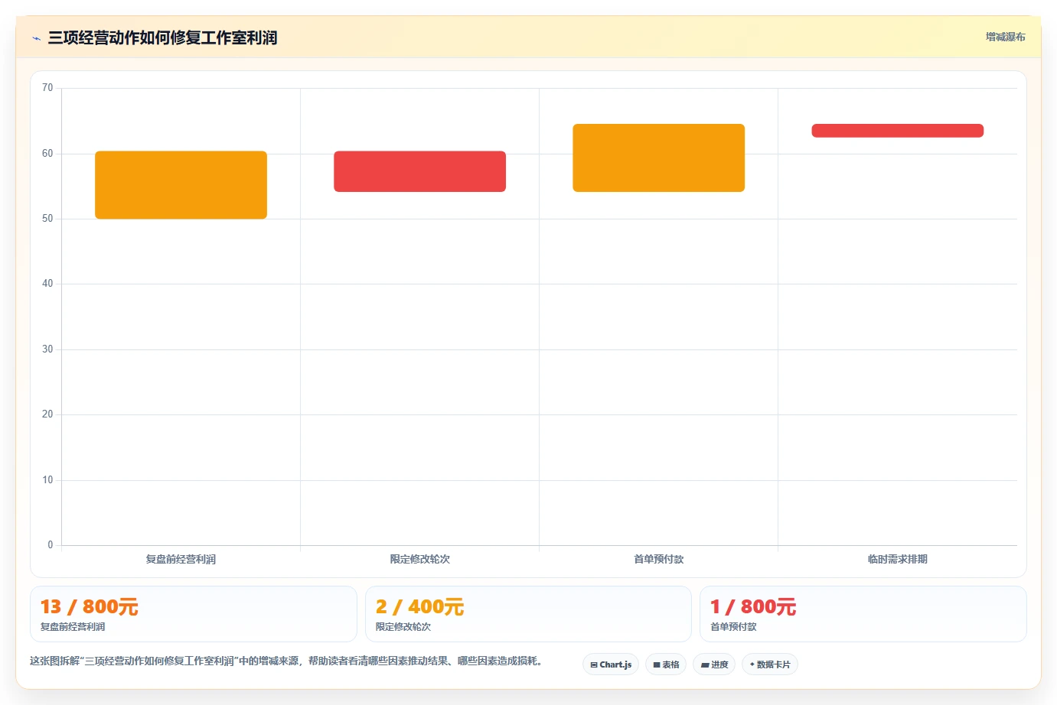The width and height of the screenshot is (1057, 705).
Task: Click the 复盘前经营利润 axis label
Action: coord(181,559)
